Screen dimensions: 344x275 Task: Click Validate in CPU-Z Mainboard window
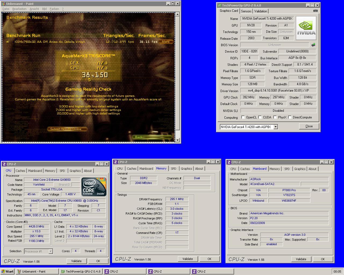pos(301,259)
